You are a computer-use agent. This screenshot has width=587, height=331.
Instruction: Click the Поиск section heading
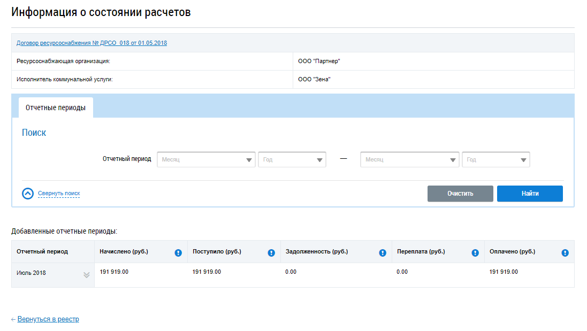[x=34, y=133]
